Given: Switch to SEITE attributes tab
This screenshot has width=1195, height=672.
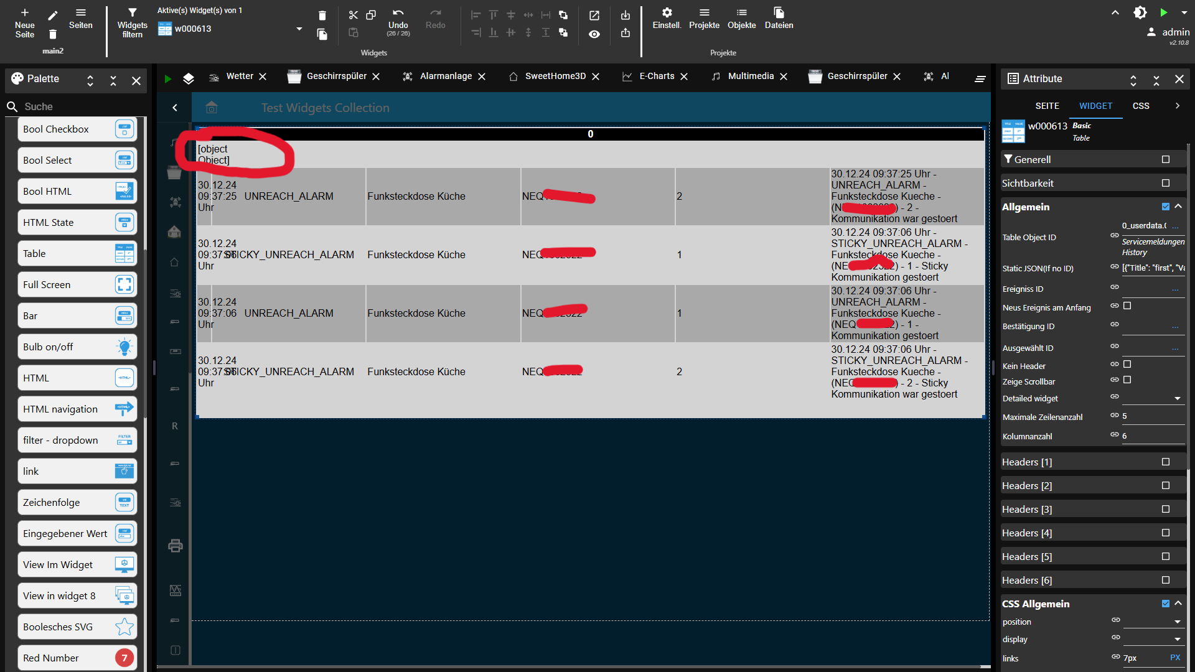Looking at the screenshot, I should coord(1047,106).
